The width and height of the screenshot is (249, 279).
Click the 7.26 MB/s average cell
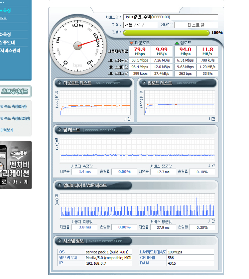162,60
